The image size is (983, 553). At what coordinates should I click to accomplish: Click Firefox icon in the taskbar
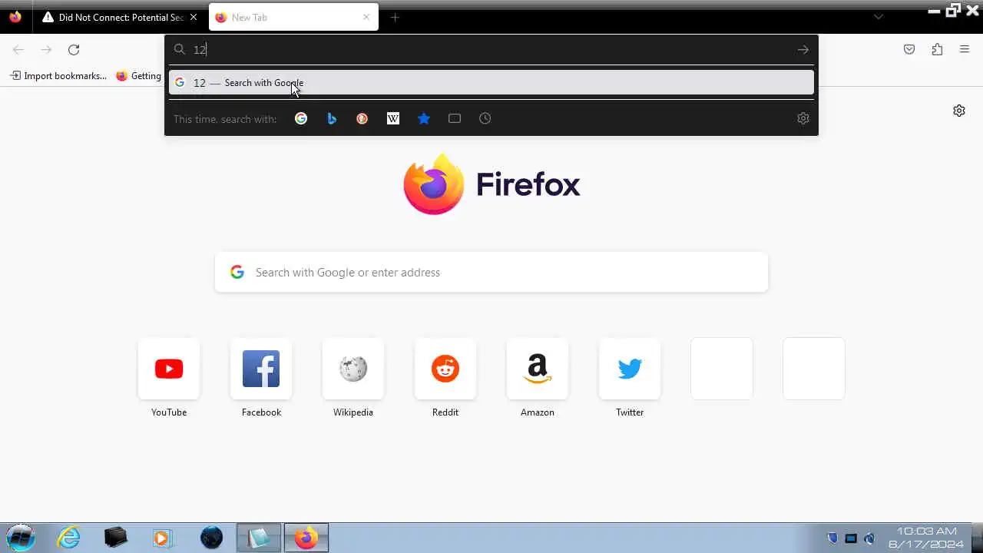[306, 538]
